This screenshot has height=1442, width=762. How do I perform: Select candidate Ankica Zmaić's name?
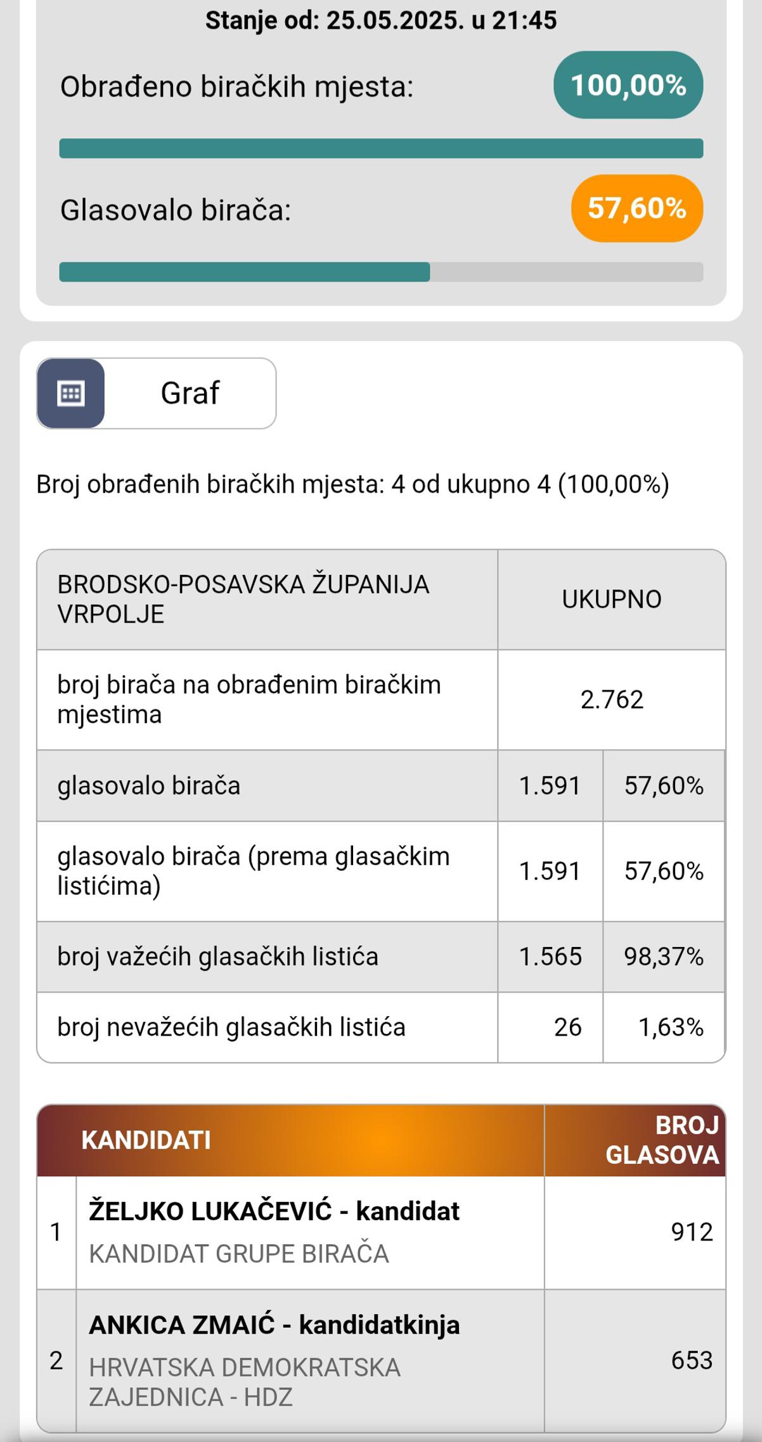point(274,1325)
